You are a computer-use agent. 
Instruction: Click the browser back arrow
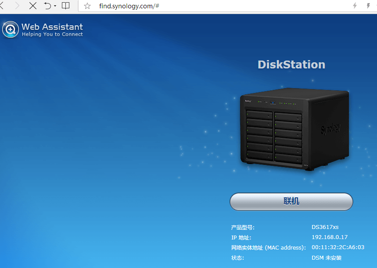coord(3,6)
